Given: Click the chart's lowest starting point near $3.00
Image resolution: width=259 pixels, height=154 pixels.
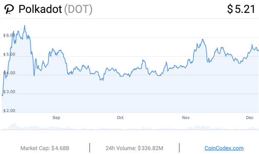Looking at the screenshot, I should (x=2, y=95).
